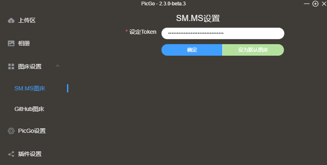Click the circled plus icon in title bar
Image resolution: width=327 pixels, height=165 pixels.
315,4
